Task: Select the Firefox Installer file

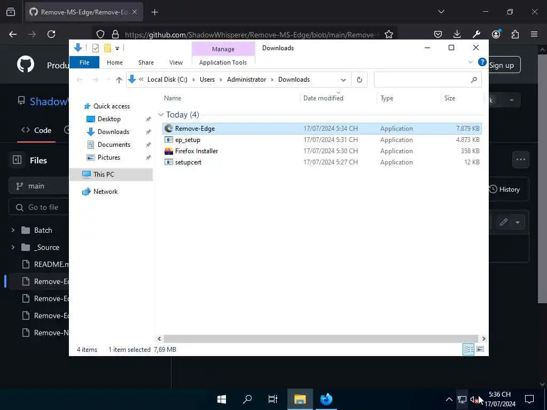Action: pos(322,151)
